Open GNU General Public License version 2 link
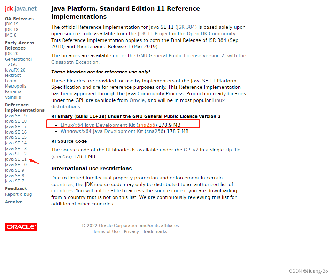Screen dimensions: 333x277 point(149,59)
